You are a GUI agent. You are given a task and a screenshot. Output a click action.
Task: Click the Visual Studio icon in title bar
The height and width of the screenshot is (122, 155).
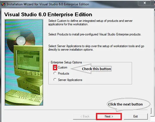(x=3, y=4)
